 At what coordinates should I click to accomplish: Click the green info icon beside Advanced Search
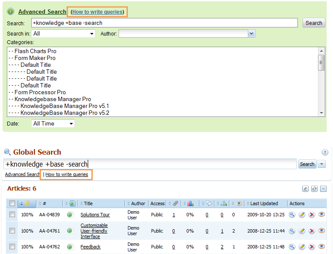tap(10, 12)
